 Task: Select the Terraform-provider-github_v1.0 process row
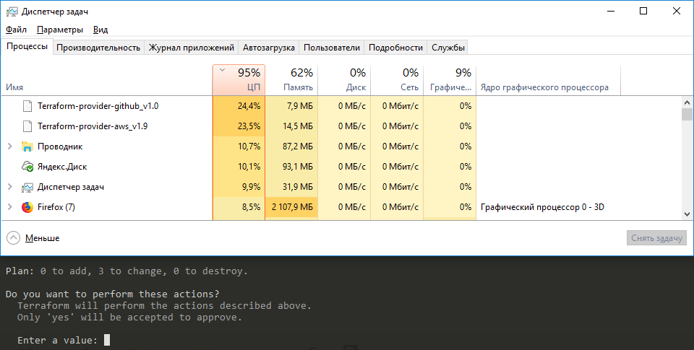(340, 106)
